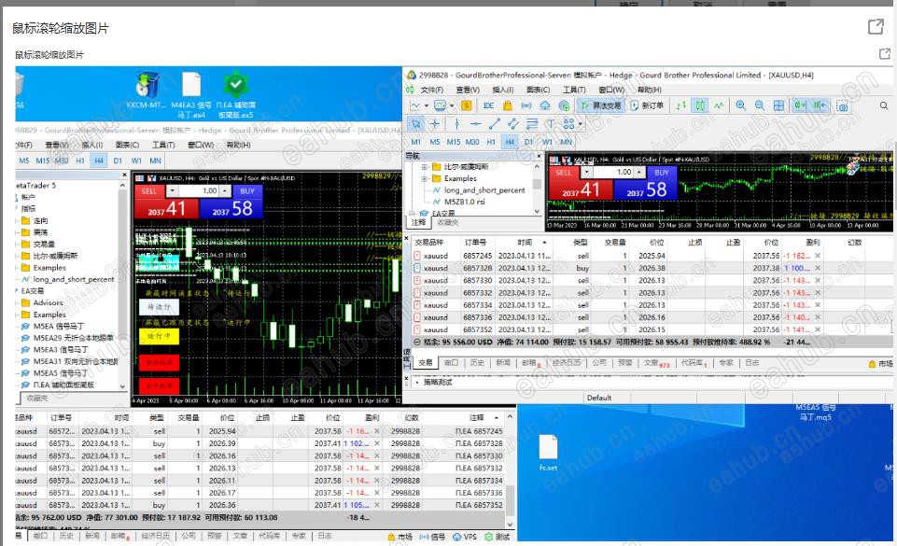
Task: Toggle the 算法交易 algo trading button
Action: tap(601, 105)
